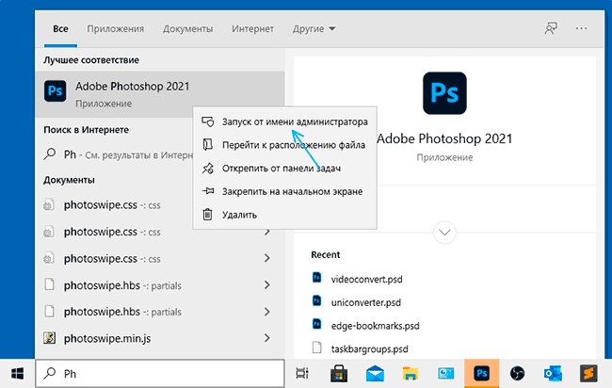Click taskbargroups.psd file icon
Image resolution: width=612 pixels, height=388 pixels.
click(317, 348)
